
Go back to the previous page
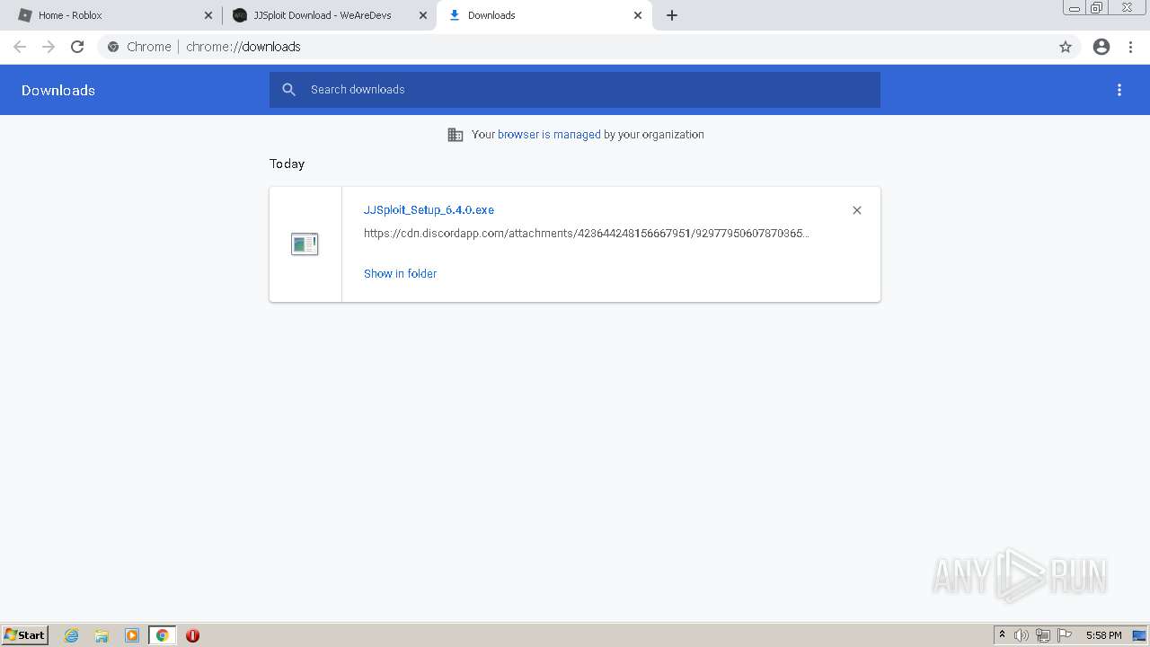click(20, 47)
